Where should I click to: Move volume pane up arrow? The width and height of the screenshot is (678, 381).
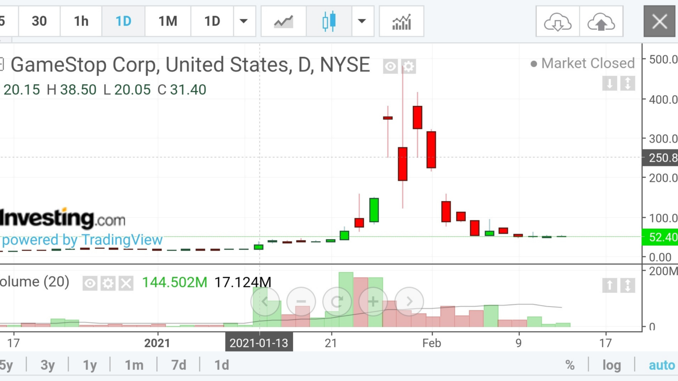point(609,285)
